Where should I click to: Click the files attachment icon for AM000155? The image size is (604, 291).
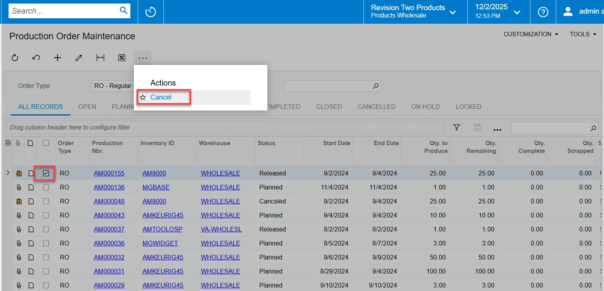click(x=19, y=174)
